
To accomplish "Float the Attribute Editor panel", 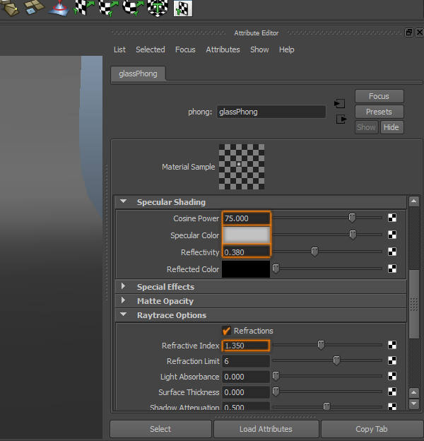I will click(x=409, y=33).
